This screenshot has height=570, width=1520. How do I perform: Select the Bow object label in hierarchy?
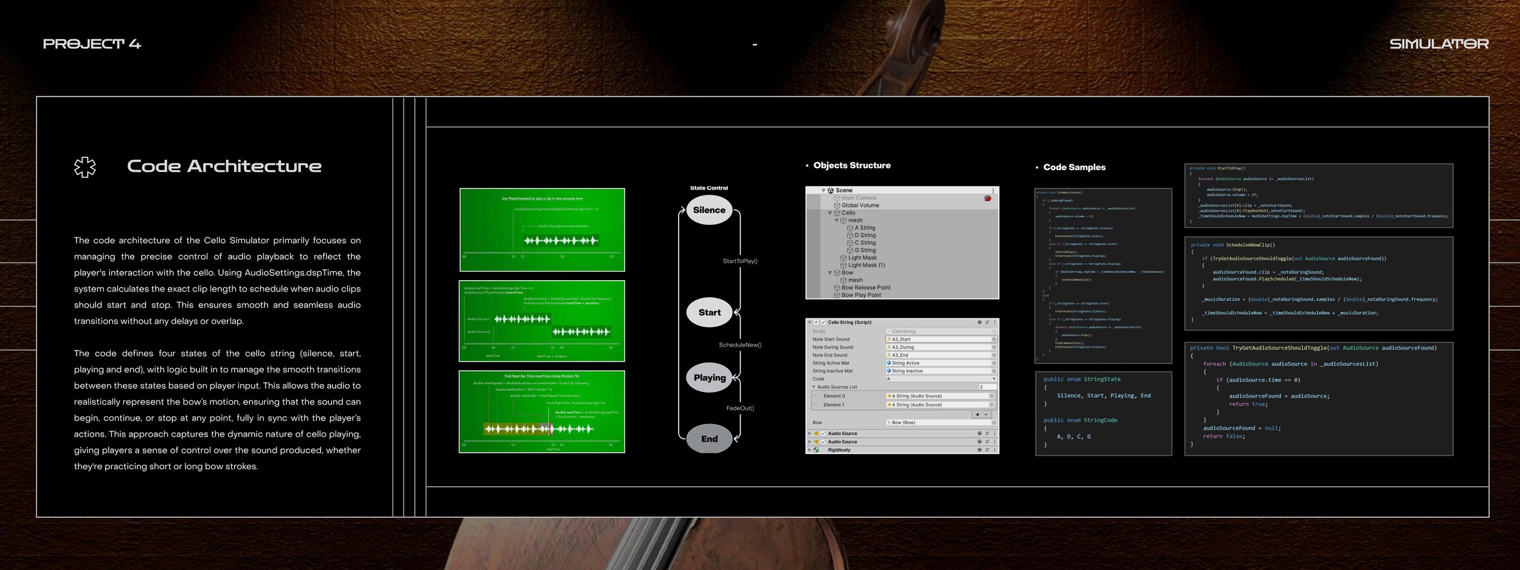tap(848, 272)
